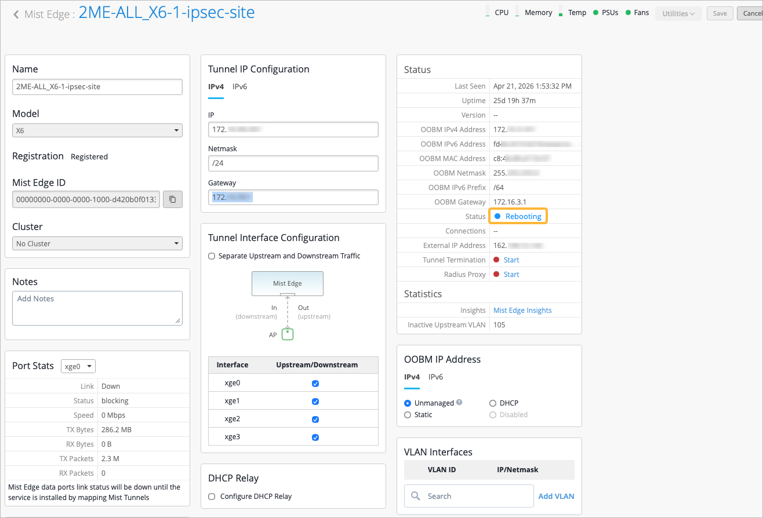Click the Rebooting status link
The width and height of the screenshot is (763, 518).
click(x=523, y=216)
